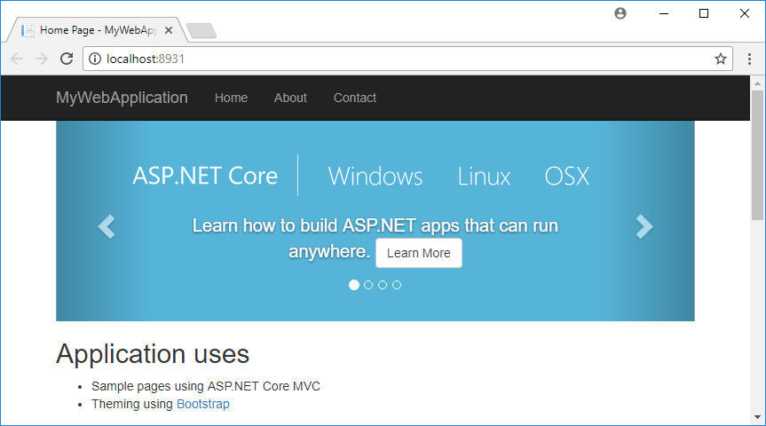Viewport: 766px width, 426px height.
Task: Open the Bootstrap link
Action: click(202, 404)
